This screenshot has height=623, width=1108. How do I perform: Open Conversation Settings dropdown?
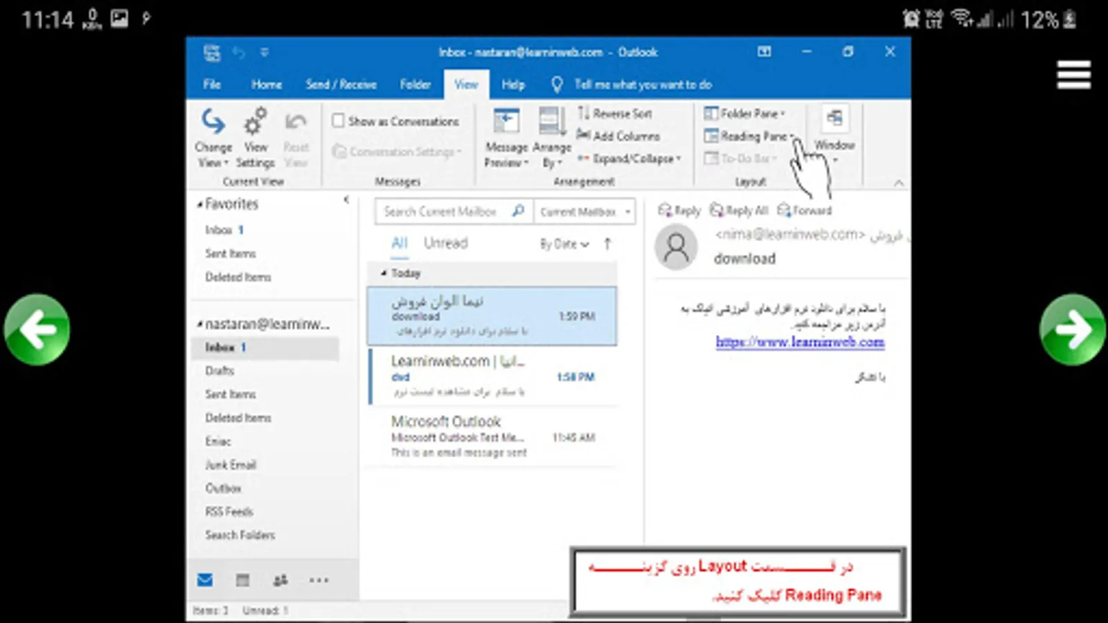(x=397, y=152)
